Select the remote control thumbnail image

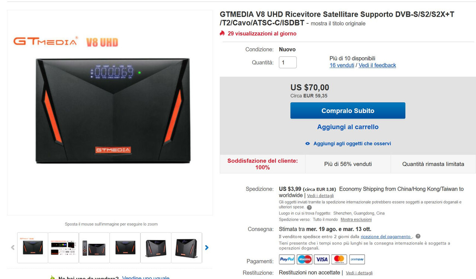tap(94, 247)
